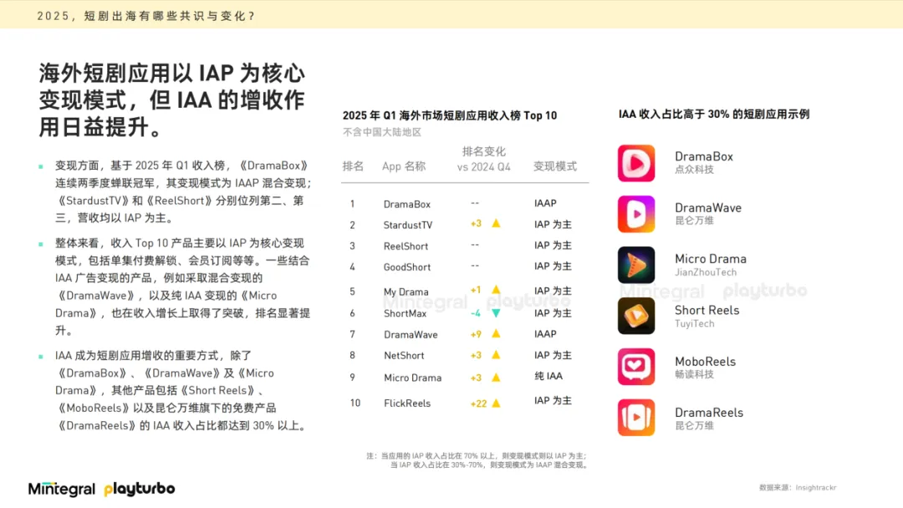Click the JianZhouTech publisher label
Screen dimensions: 903x508
[x=706, y=272]
